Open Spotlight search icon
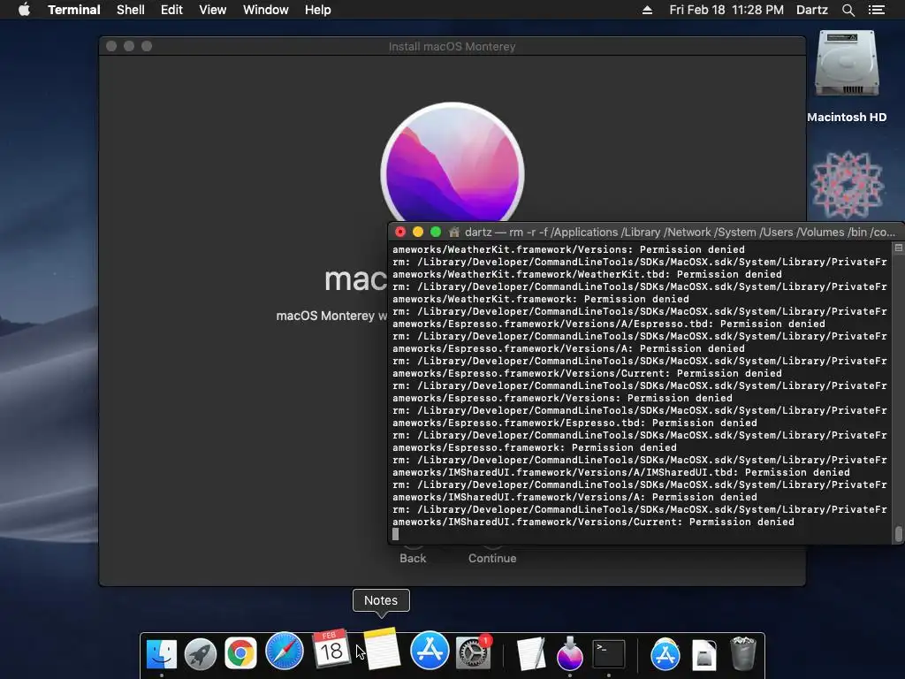This screenshot has width=905, height=679. tap(848, 10)
